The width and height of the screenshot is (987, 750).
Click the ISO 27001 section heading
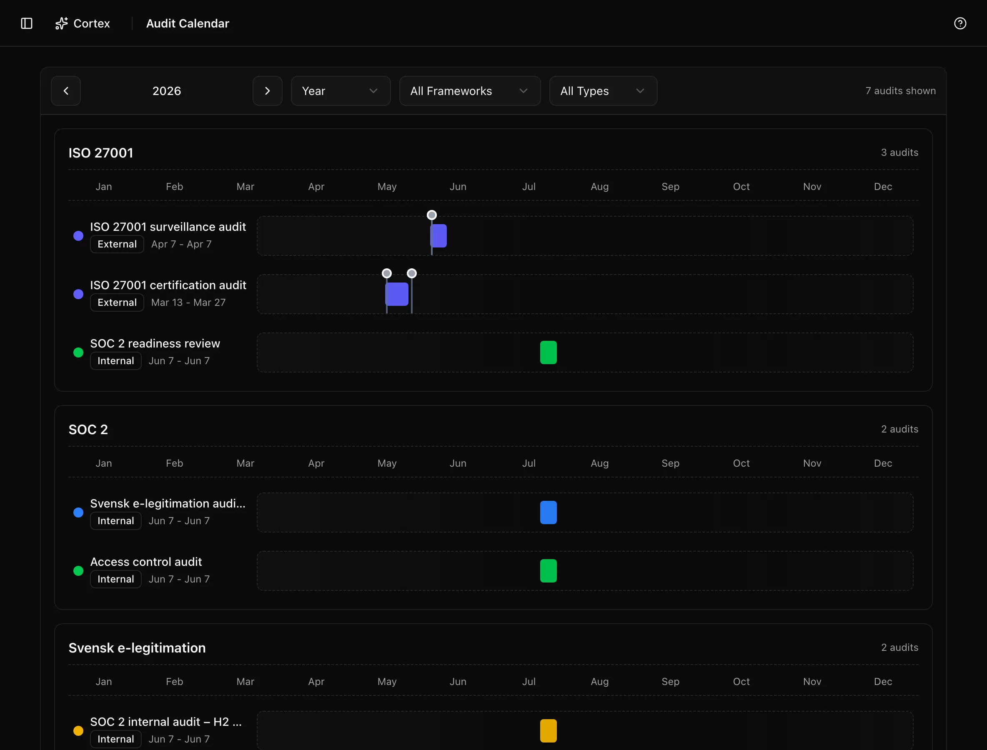tap(101, 152)
